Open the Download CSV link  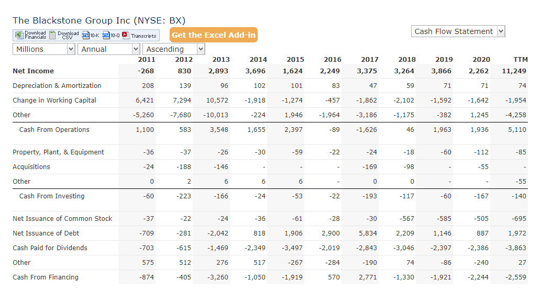pyautogui.click(x=68, y=35)
